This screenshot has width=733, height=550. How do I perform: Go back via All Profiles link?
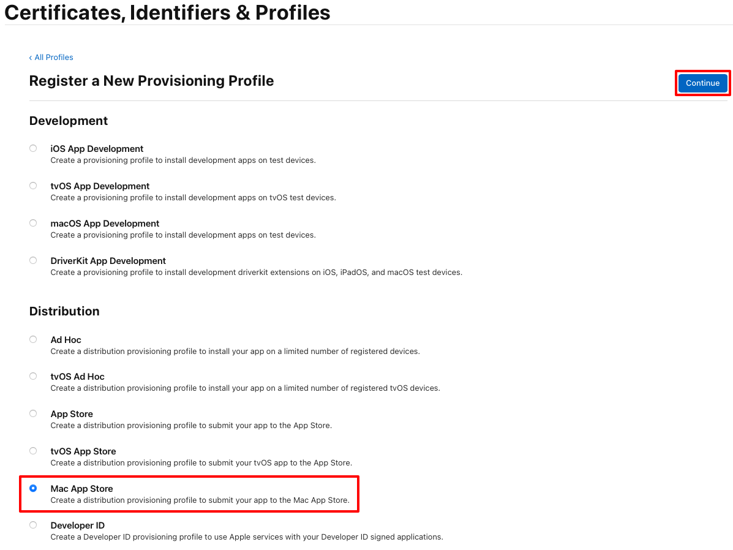[51, 58]
